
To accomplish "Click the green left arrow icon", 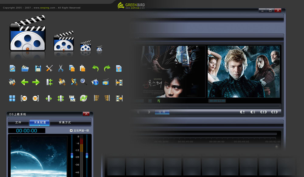I will 25,82.
